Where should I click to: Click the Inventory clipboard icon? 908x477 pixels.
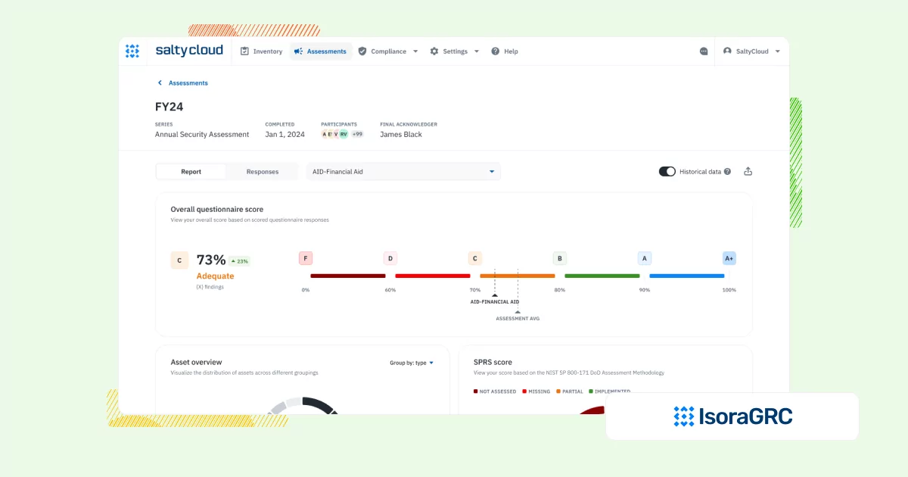click(244, 51)
